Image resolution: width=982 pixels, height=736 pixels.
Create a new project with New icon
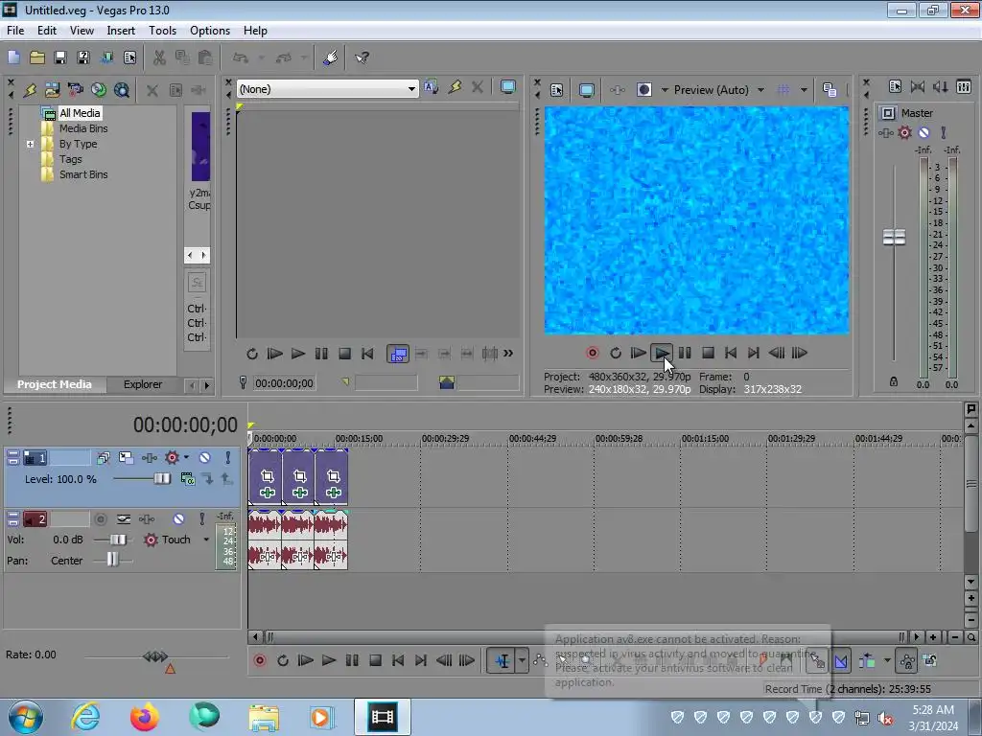point(13,57)
